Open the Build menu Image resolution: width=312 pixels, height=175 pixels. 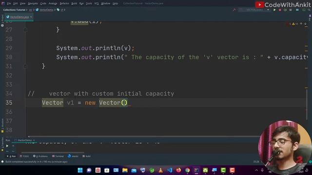point(74,3)
